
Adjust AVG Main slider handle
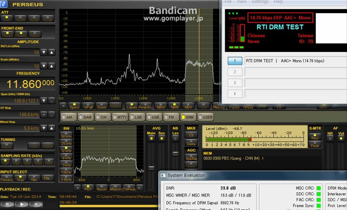(x=152, y=168)
